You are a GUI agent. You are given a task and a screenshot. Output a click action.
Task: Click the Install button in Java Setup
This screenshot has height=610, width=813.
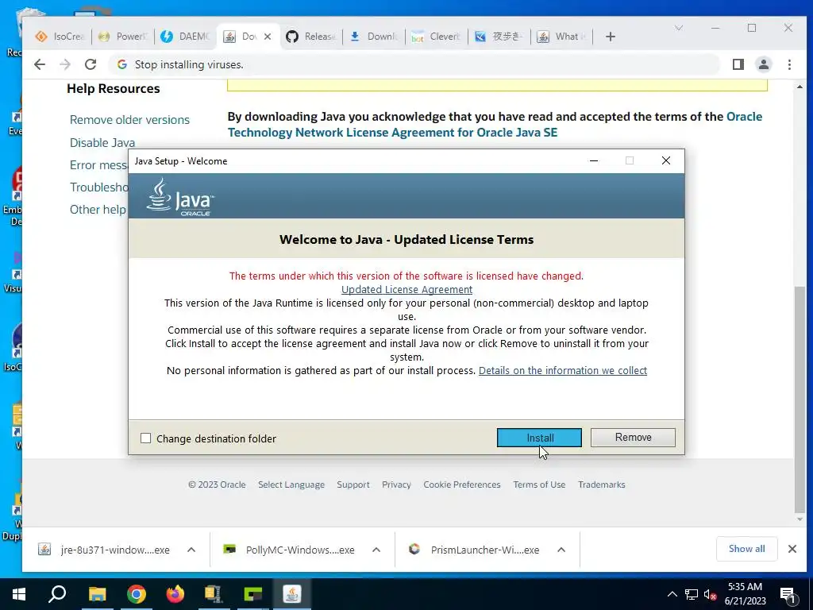pyautogui.click(x=539, y=438)
